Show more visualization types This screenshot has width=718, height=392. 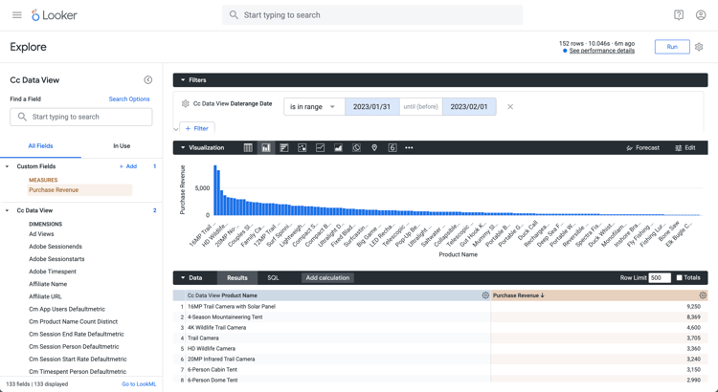click(x=409, y=148)
